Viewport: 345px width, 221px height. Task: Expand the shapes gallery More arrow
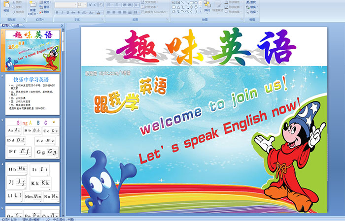200,12
